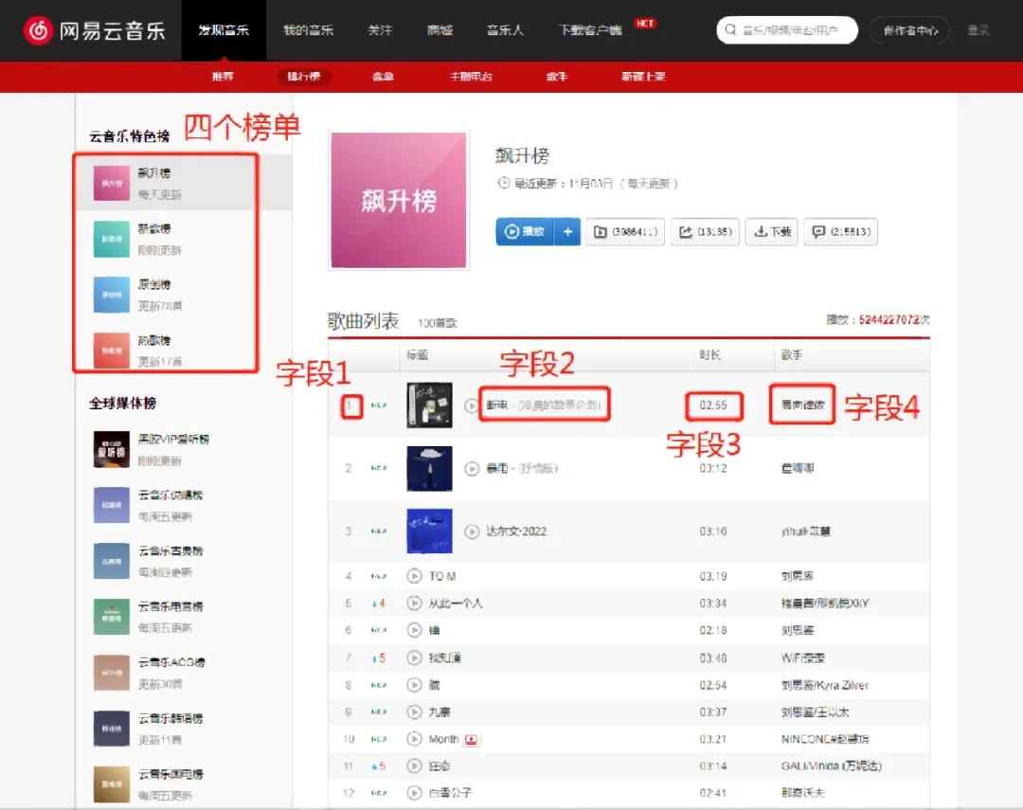Click the 登录 link at top right
1023x810 pixels.
click(978, 30)
